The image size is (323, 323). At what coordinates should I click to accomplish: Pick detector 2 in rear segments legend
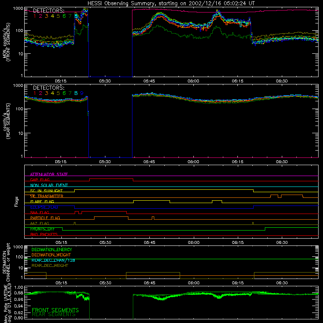(41, 93)
